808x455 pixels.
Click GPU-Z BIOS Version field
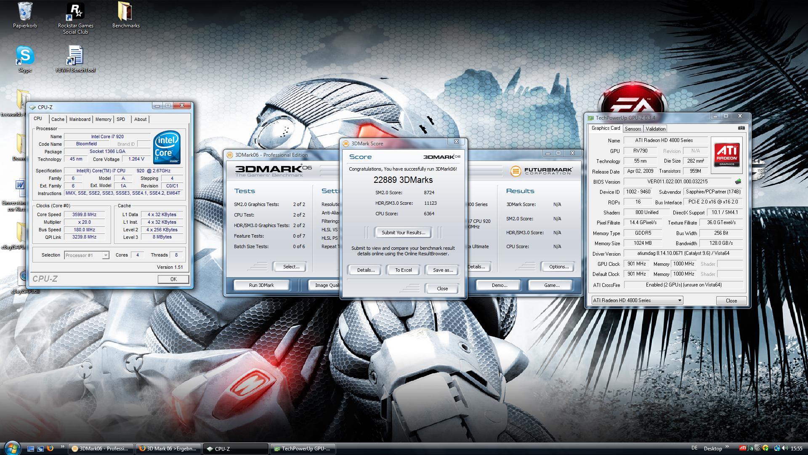pyautogui.click(x=677, y=182)
